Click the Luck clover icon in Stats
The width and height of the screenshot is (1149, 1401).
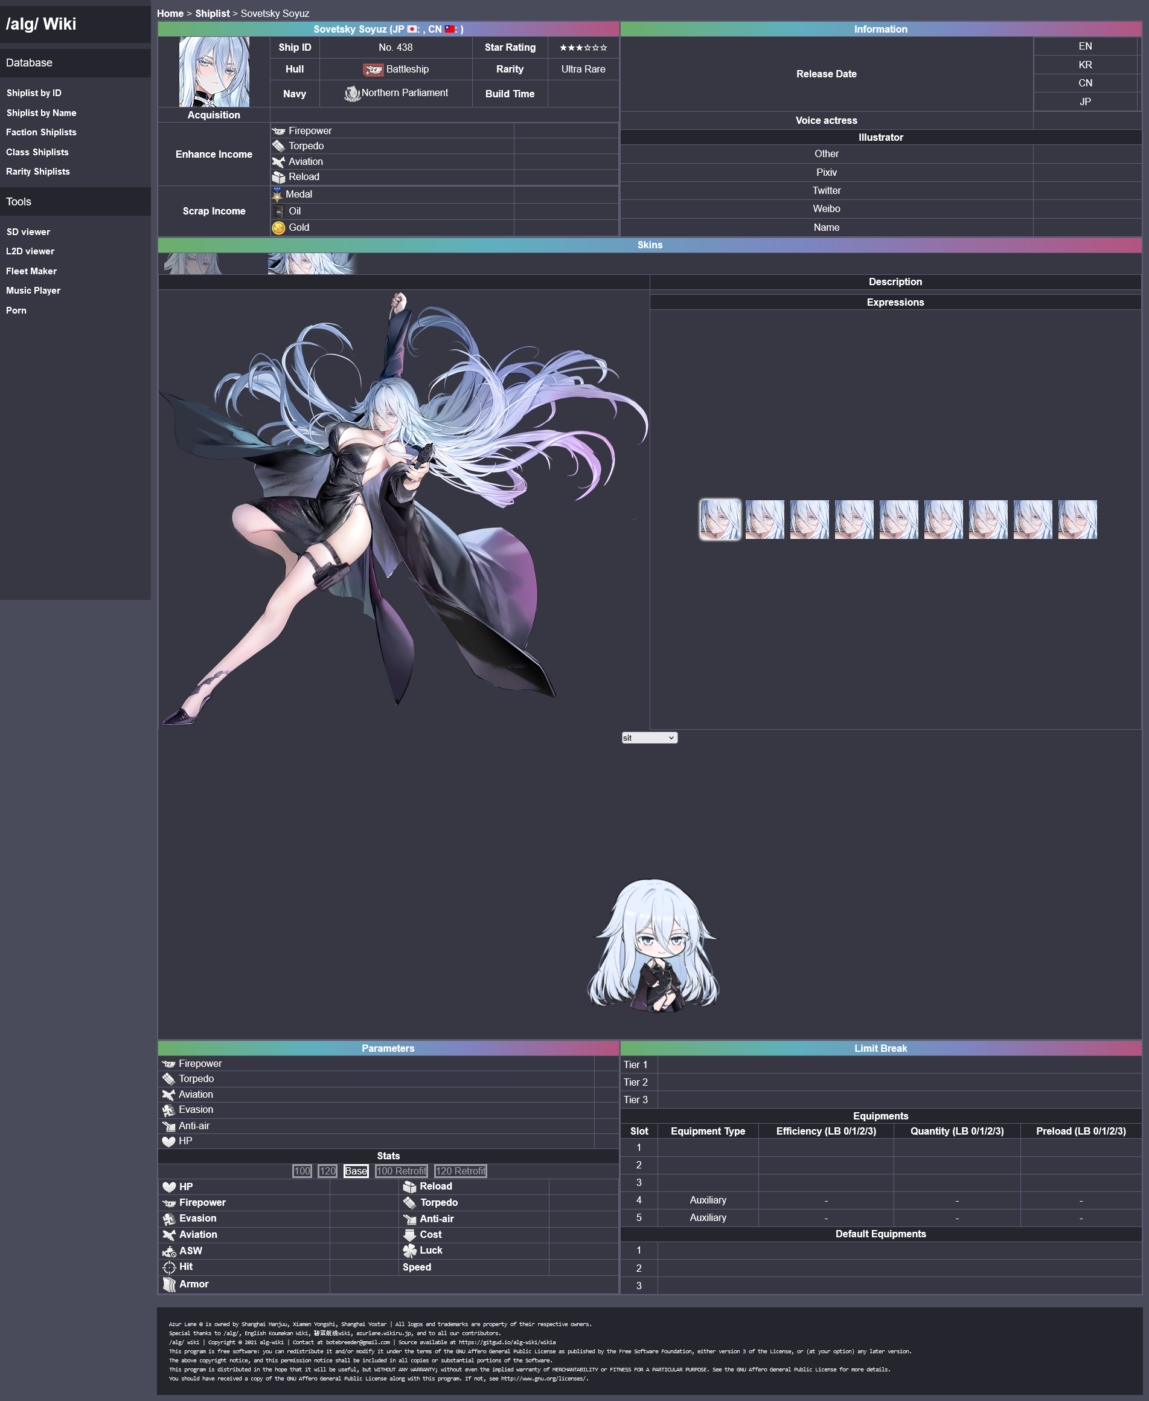point(410,1251)
